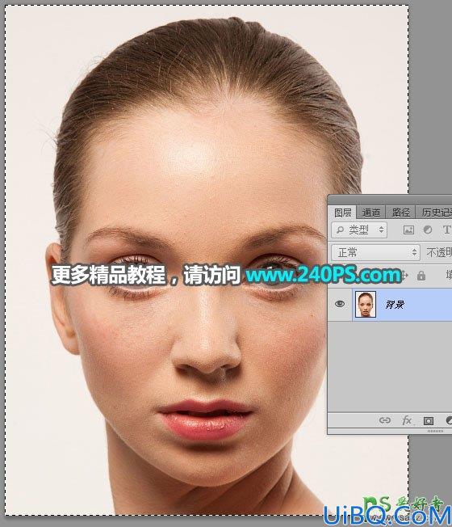452x527 pixels.
Task: Select the 背景 layer thumbnail
Action: pos(366,305)
